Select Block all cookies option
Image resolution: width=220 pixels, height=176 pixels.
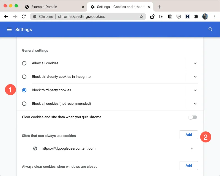pos(24,104)
